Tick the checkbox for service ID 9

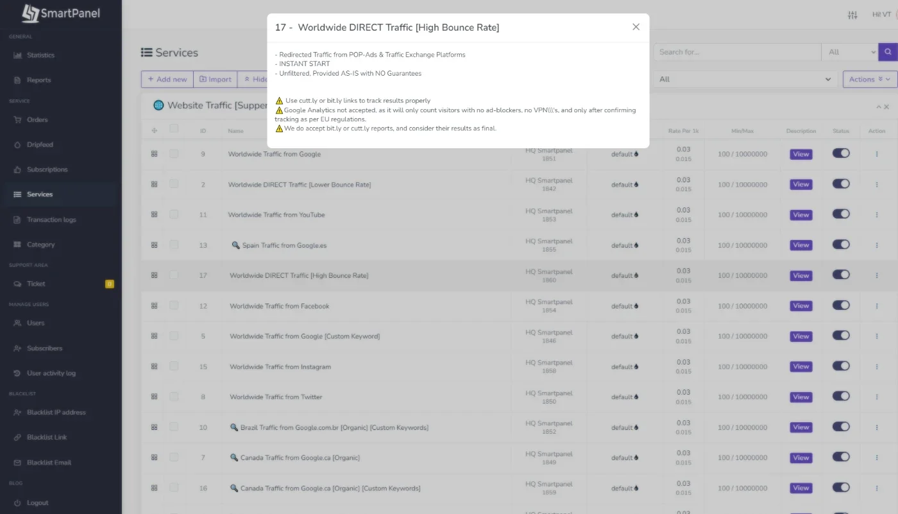[x=174, y=153]
